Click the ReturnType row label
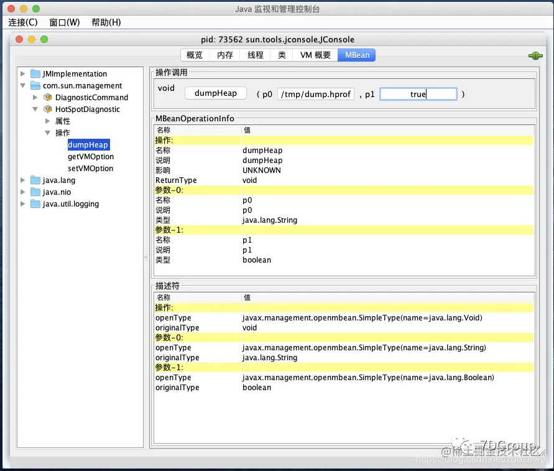 tap(176, 180)
